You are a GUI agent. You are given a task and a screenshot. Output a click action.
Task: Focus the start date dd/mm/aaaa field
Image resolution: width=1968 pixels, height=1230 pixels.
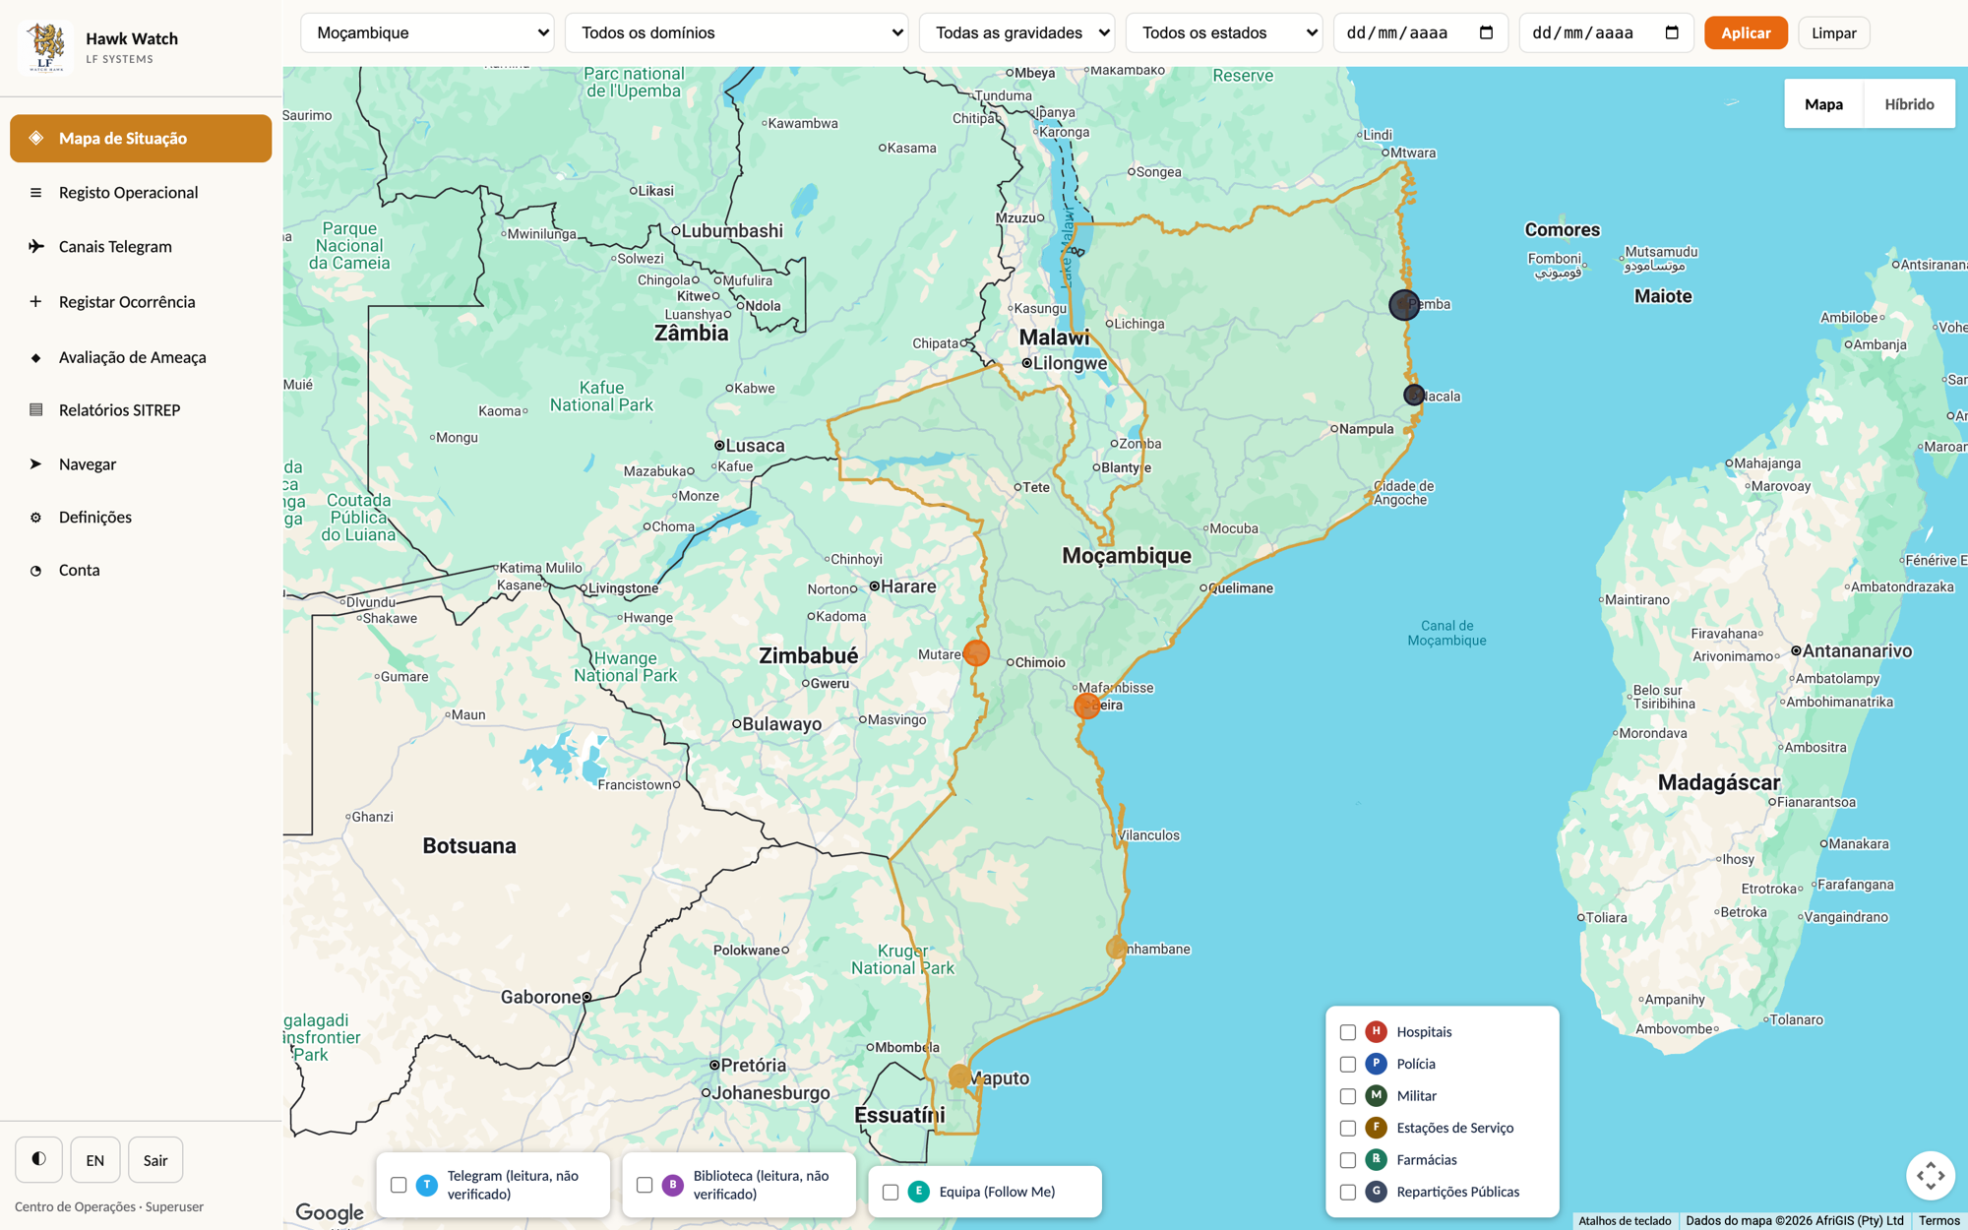click(x=1420, y=32)
